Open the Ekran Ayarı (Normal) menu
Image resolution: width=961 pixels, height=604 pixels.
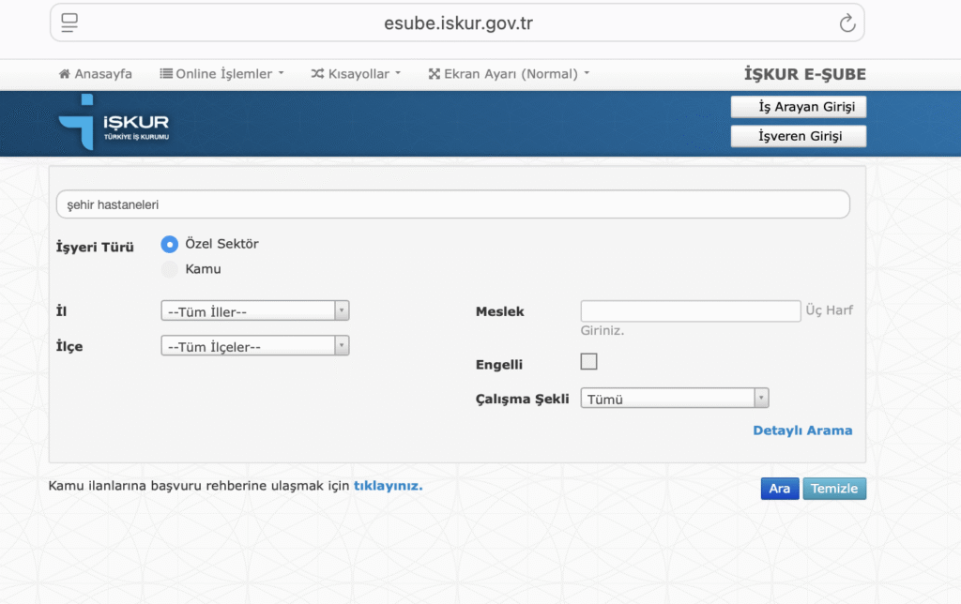pyautogui.click(x=509, y=74)
